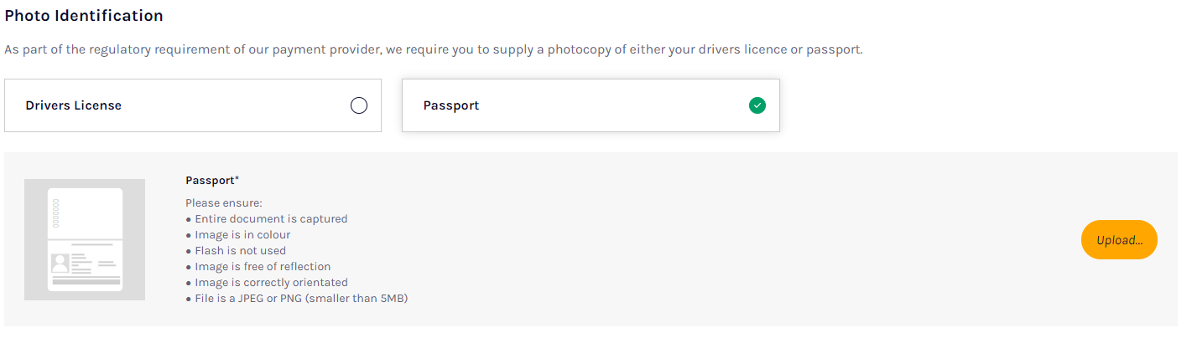Screen dimensions: 1197x343
Task: Choose the Passport option card label
Action: point(451,105)
